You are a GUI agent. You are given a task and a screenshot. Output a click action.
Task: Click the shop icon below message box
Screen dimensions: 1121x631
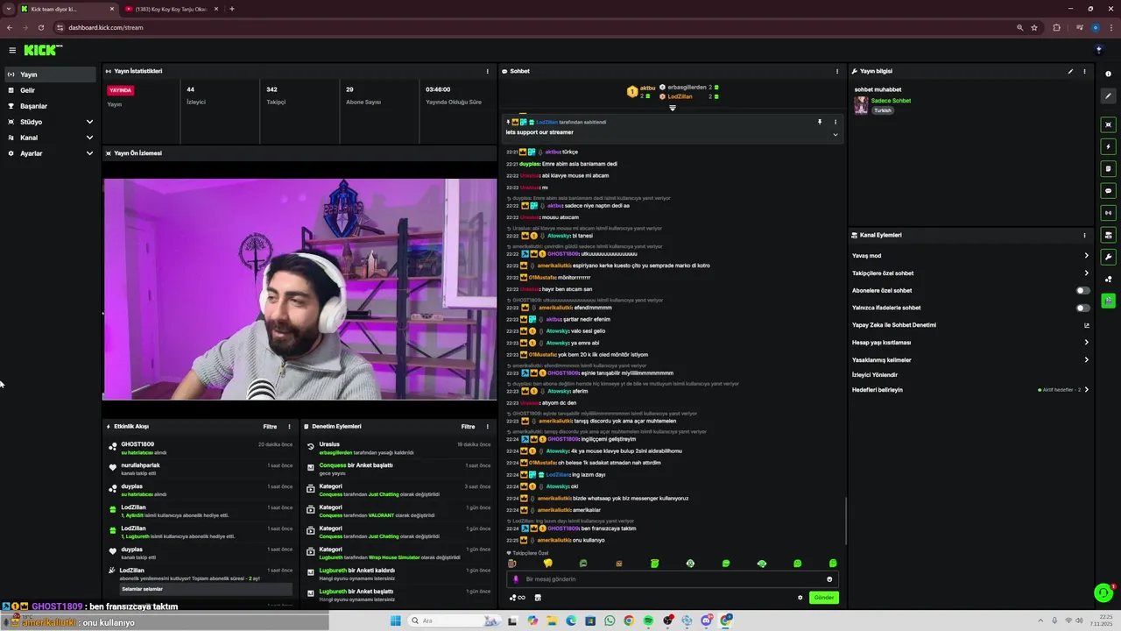click(x=538, y=598)
